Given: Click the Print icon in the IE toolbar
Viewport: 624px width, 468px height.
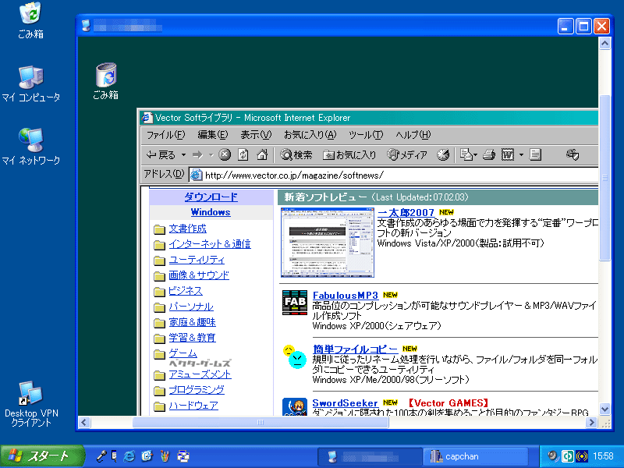Looking at the screenshot, I should pyautogui.click(x=489, y=154).
